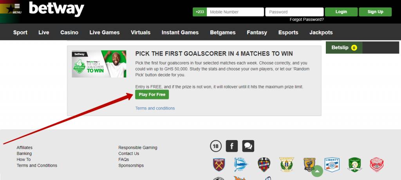401x180 pixels.
Task: Click the Facebook icon in footer
Action: 232,146
